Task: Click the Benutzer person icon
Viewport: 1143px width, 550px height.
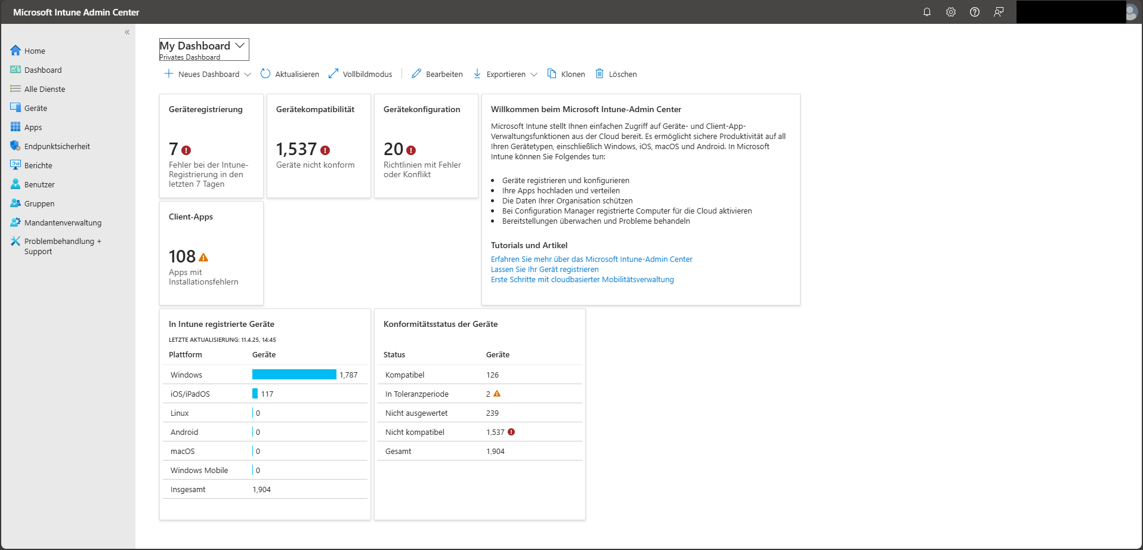Action: [x=16, y=184]
